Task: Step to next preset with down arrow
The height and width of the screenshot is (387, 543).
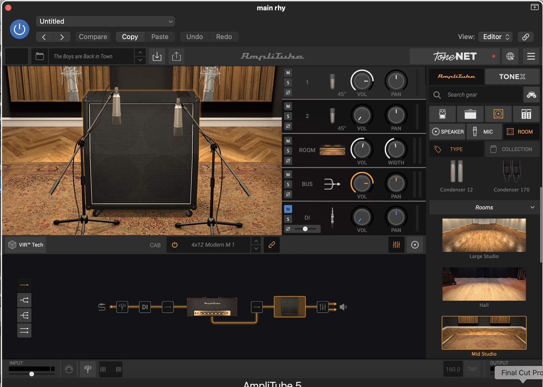Action: 140,60
